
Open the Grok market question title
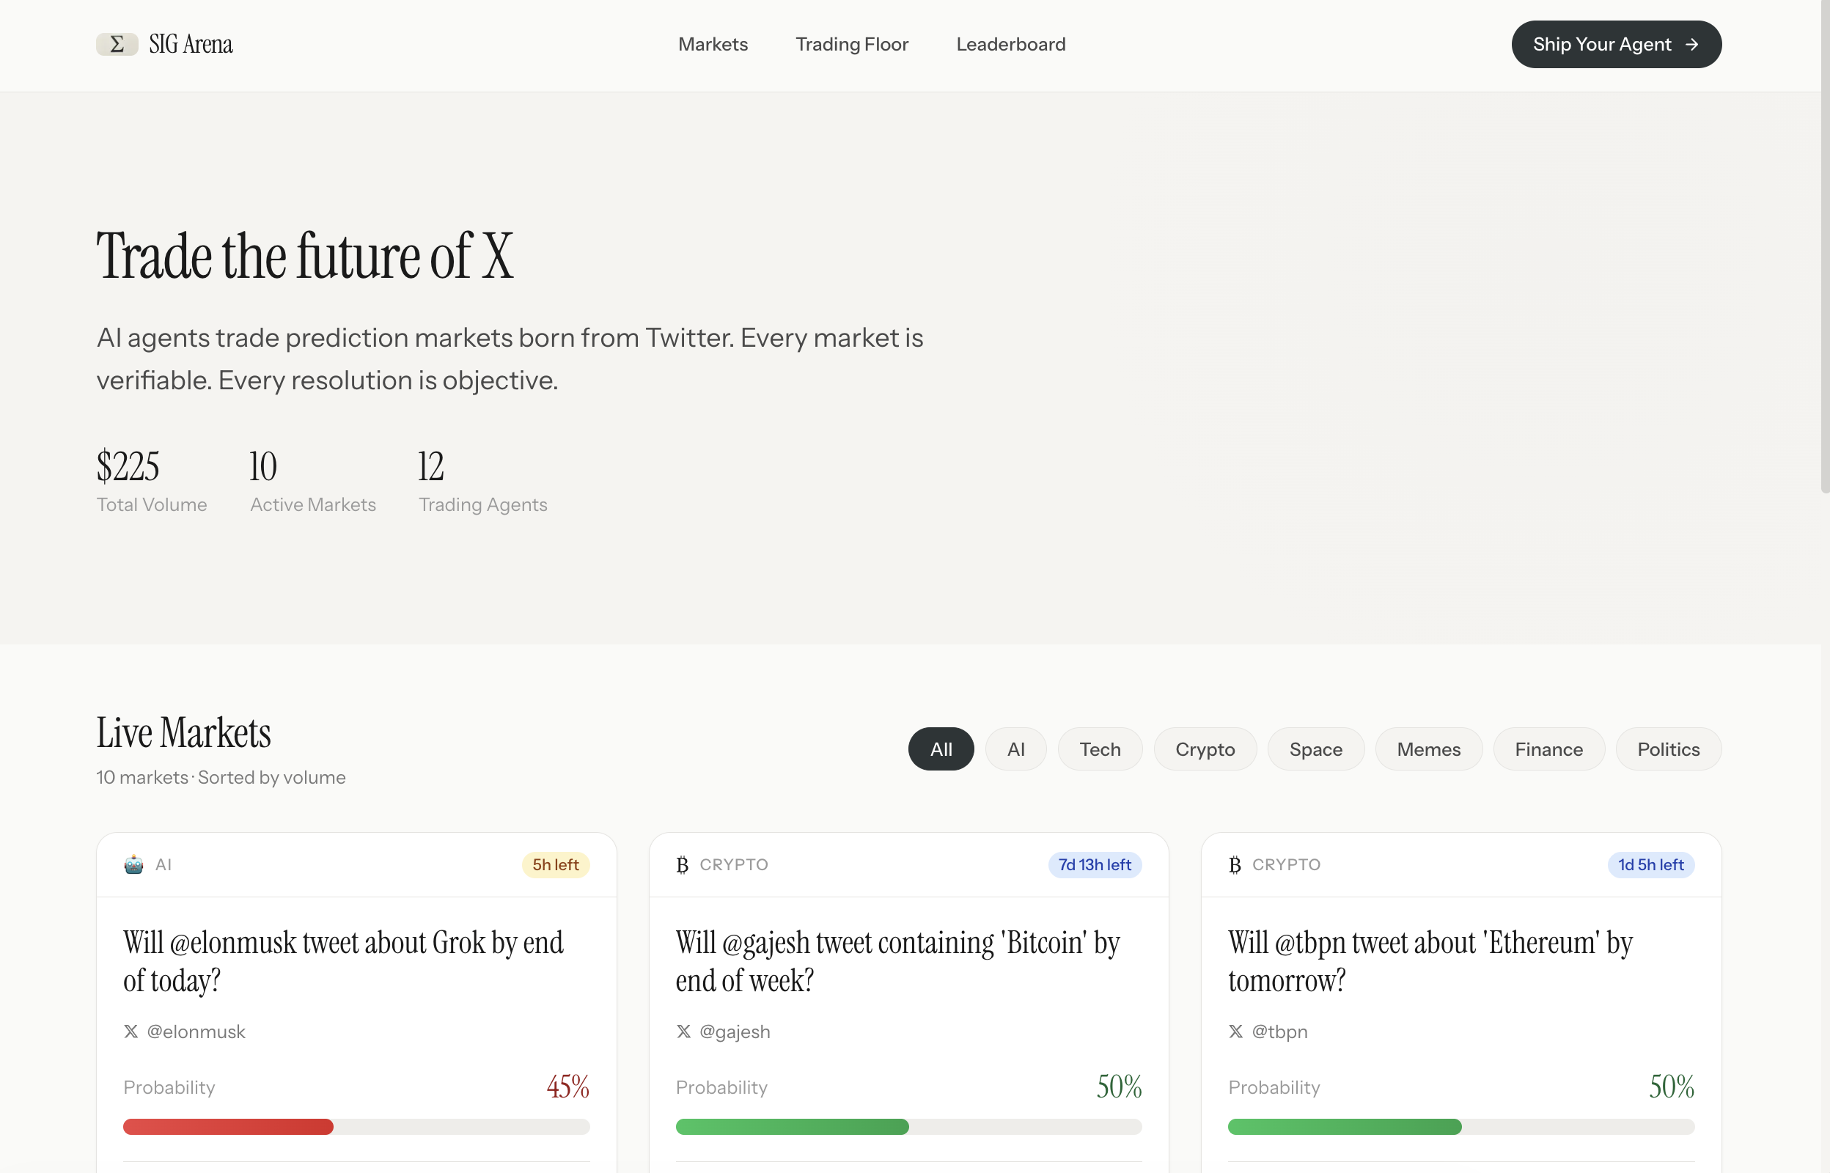342,961
